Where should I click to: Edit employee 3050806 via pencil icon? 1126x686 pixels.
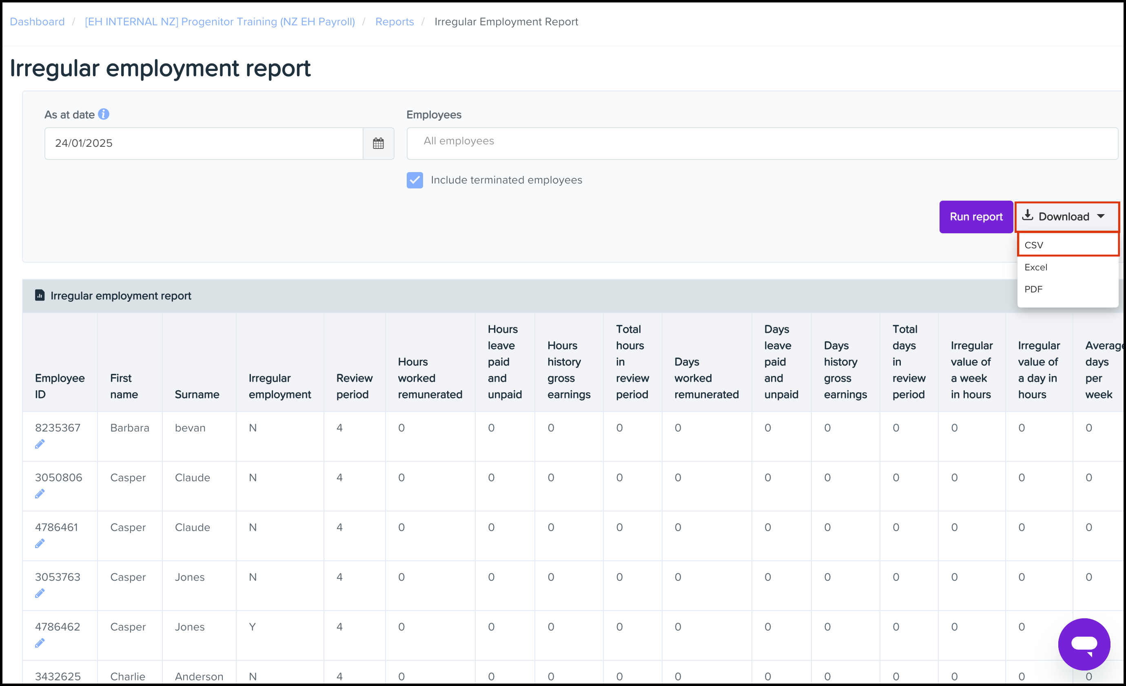[x=40, y=494]
